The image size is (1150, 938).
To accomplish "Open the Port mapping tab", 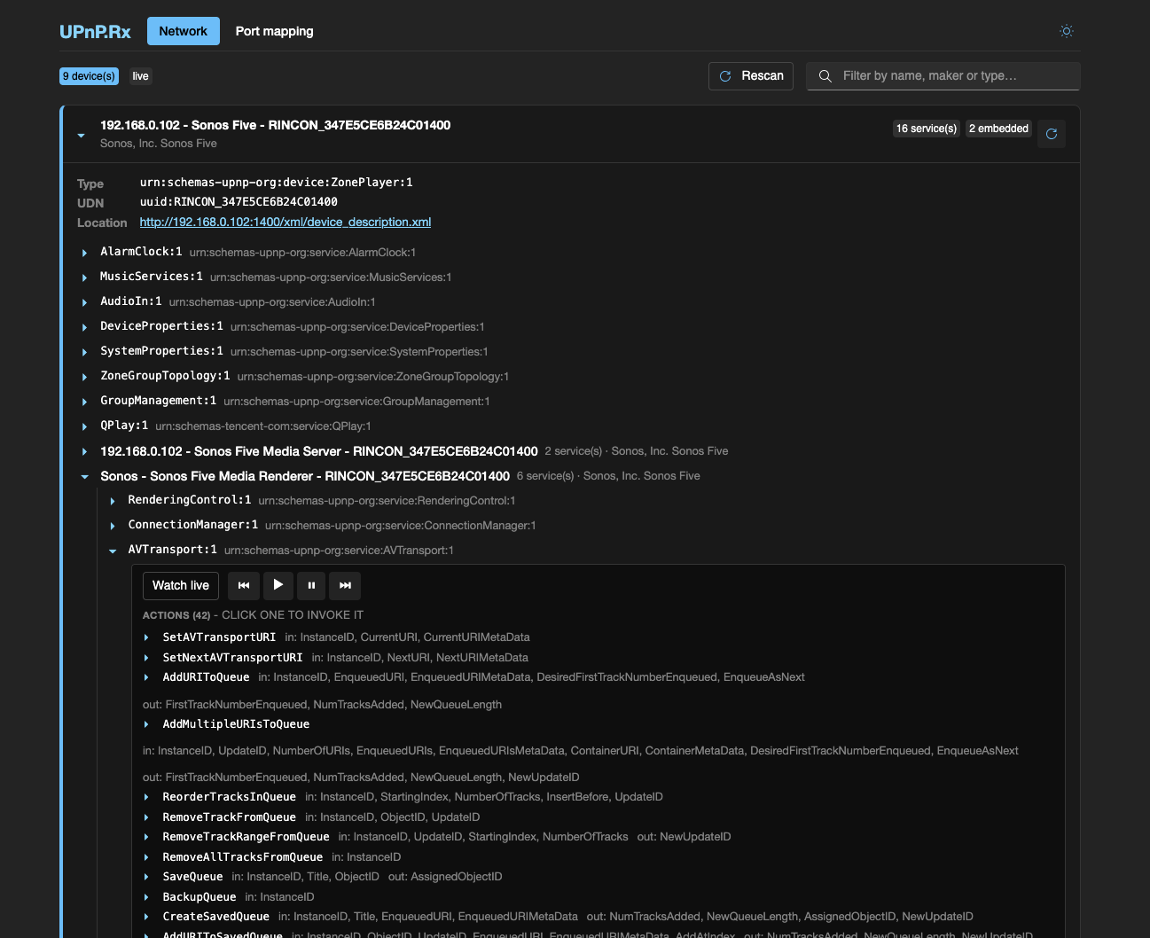I will (274, 31).
